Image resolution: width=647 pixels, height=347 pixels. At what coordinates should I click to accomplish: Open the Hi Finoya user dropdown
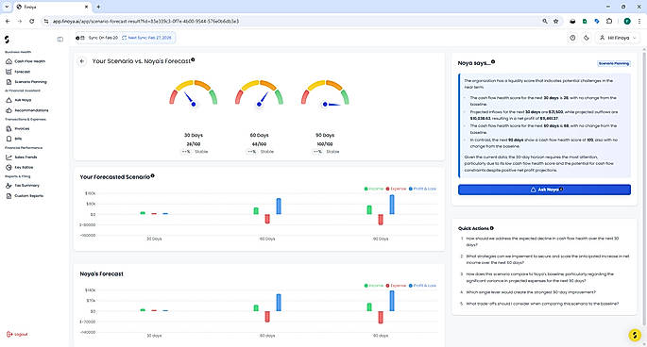pos(618,38)
